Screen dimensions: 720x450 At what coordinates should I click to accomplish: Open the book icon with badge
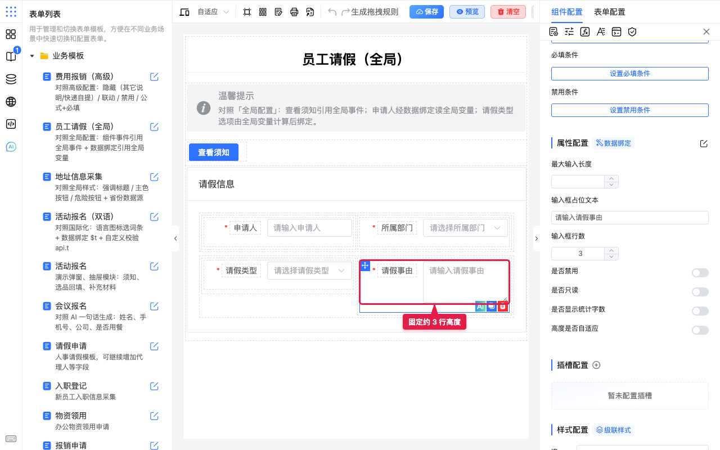pos(11,56)
